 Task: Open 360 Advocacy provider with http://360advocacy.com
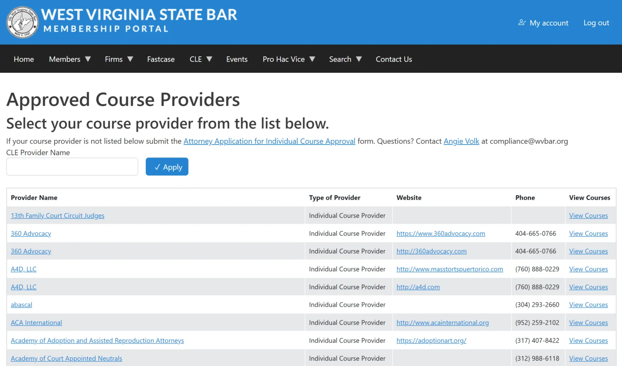pos(31,251)
